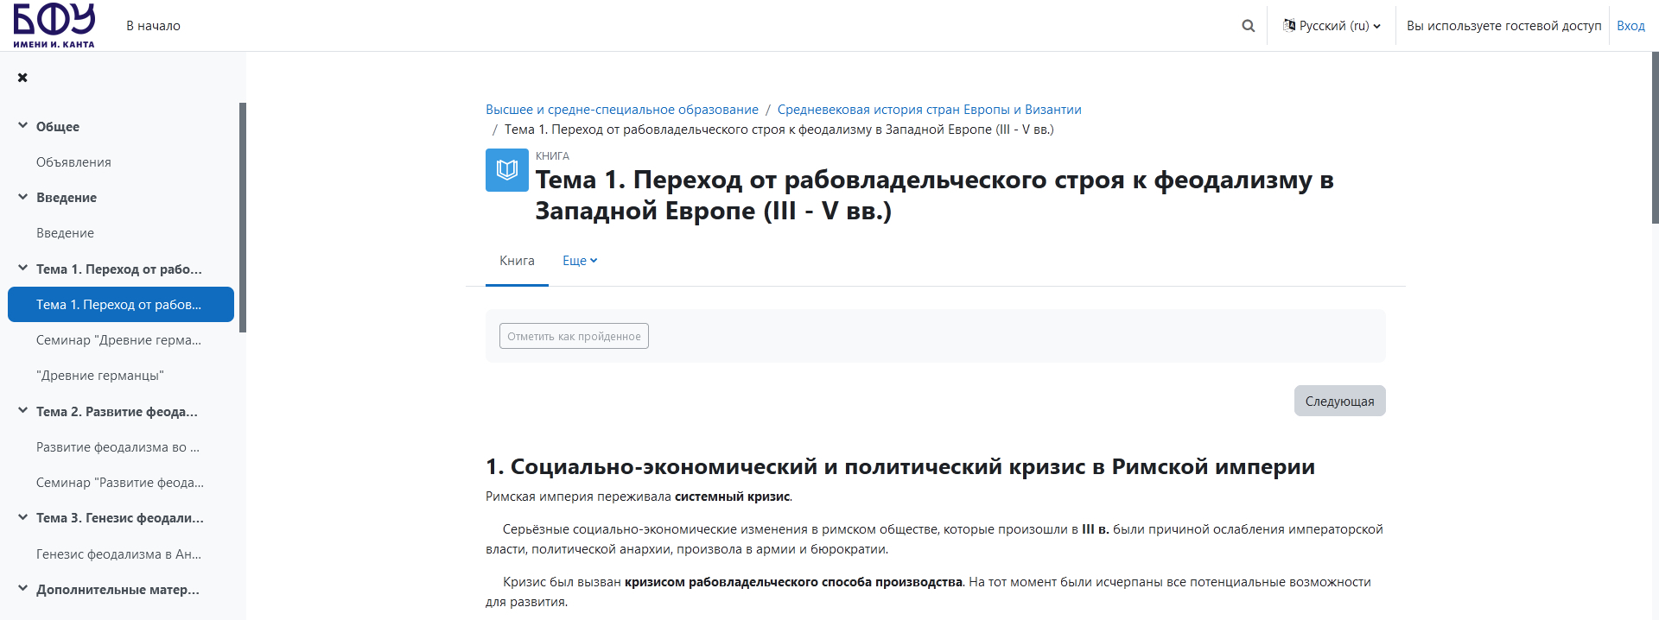Screen dimensions: 1659x620
Task: Click the page vertical scrollbar
Action: pyautogui.click(x=1655, y=138)
